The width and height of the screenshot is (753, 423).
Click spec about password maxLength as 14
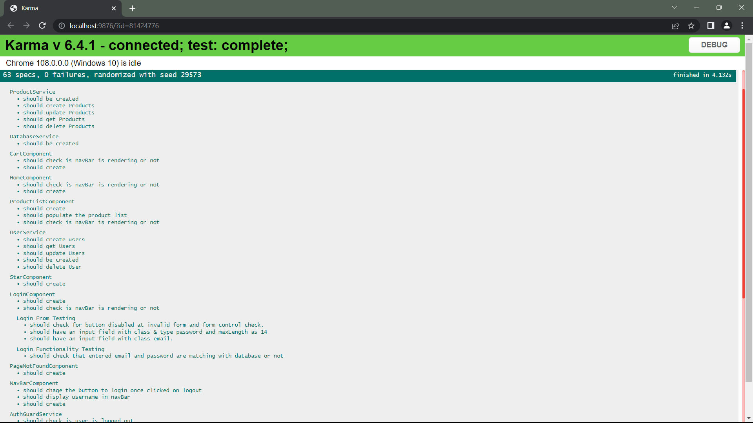[x=149, y=332]
